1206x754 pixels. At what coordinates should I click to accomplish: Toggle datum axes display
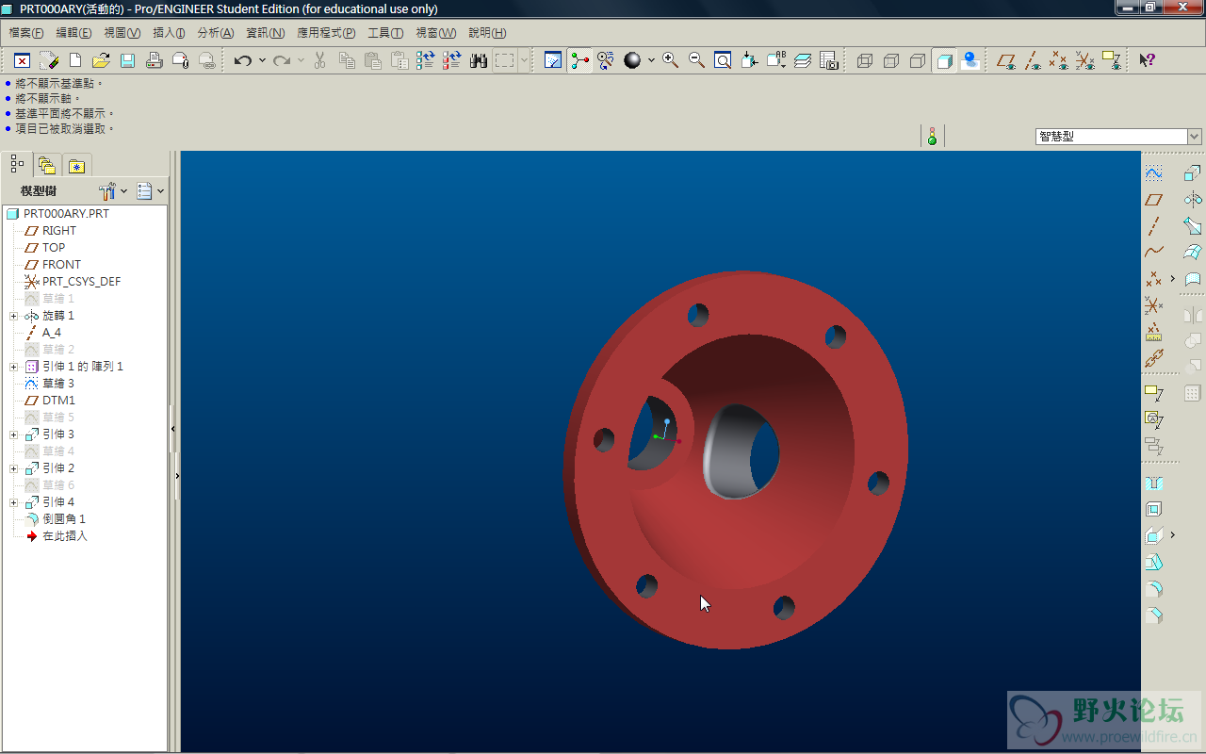coord(1033,60)
